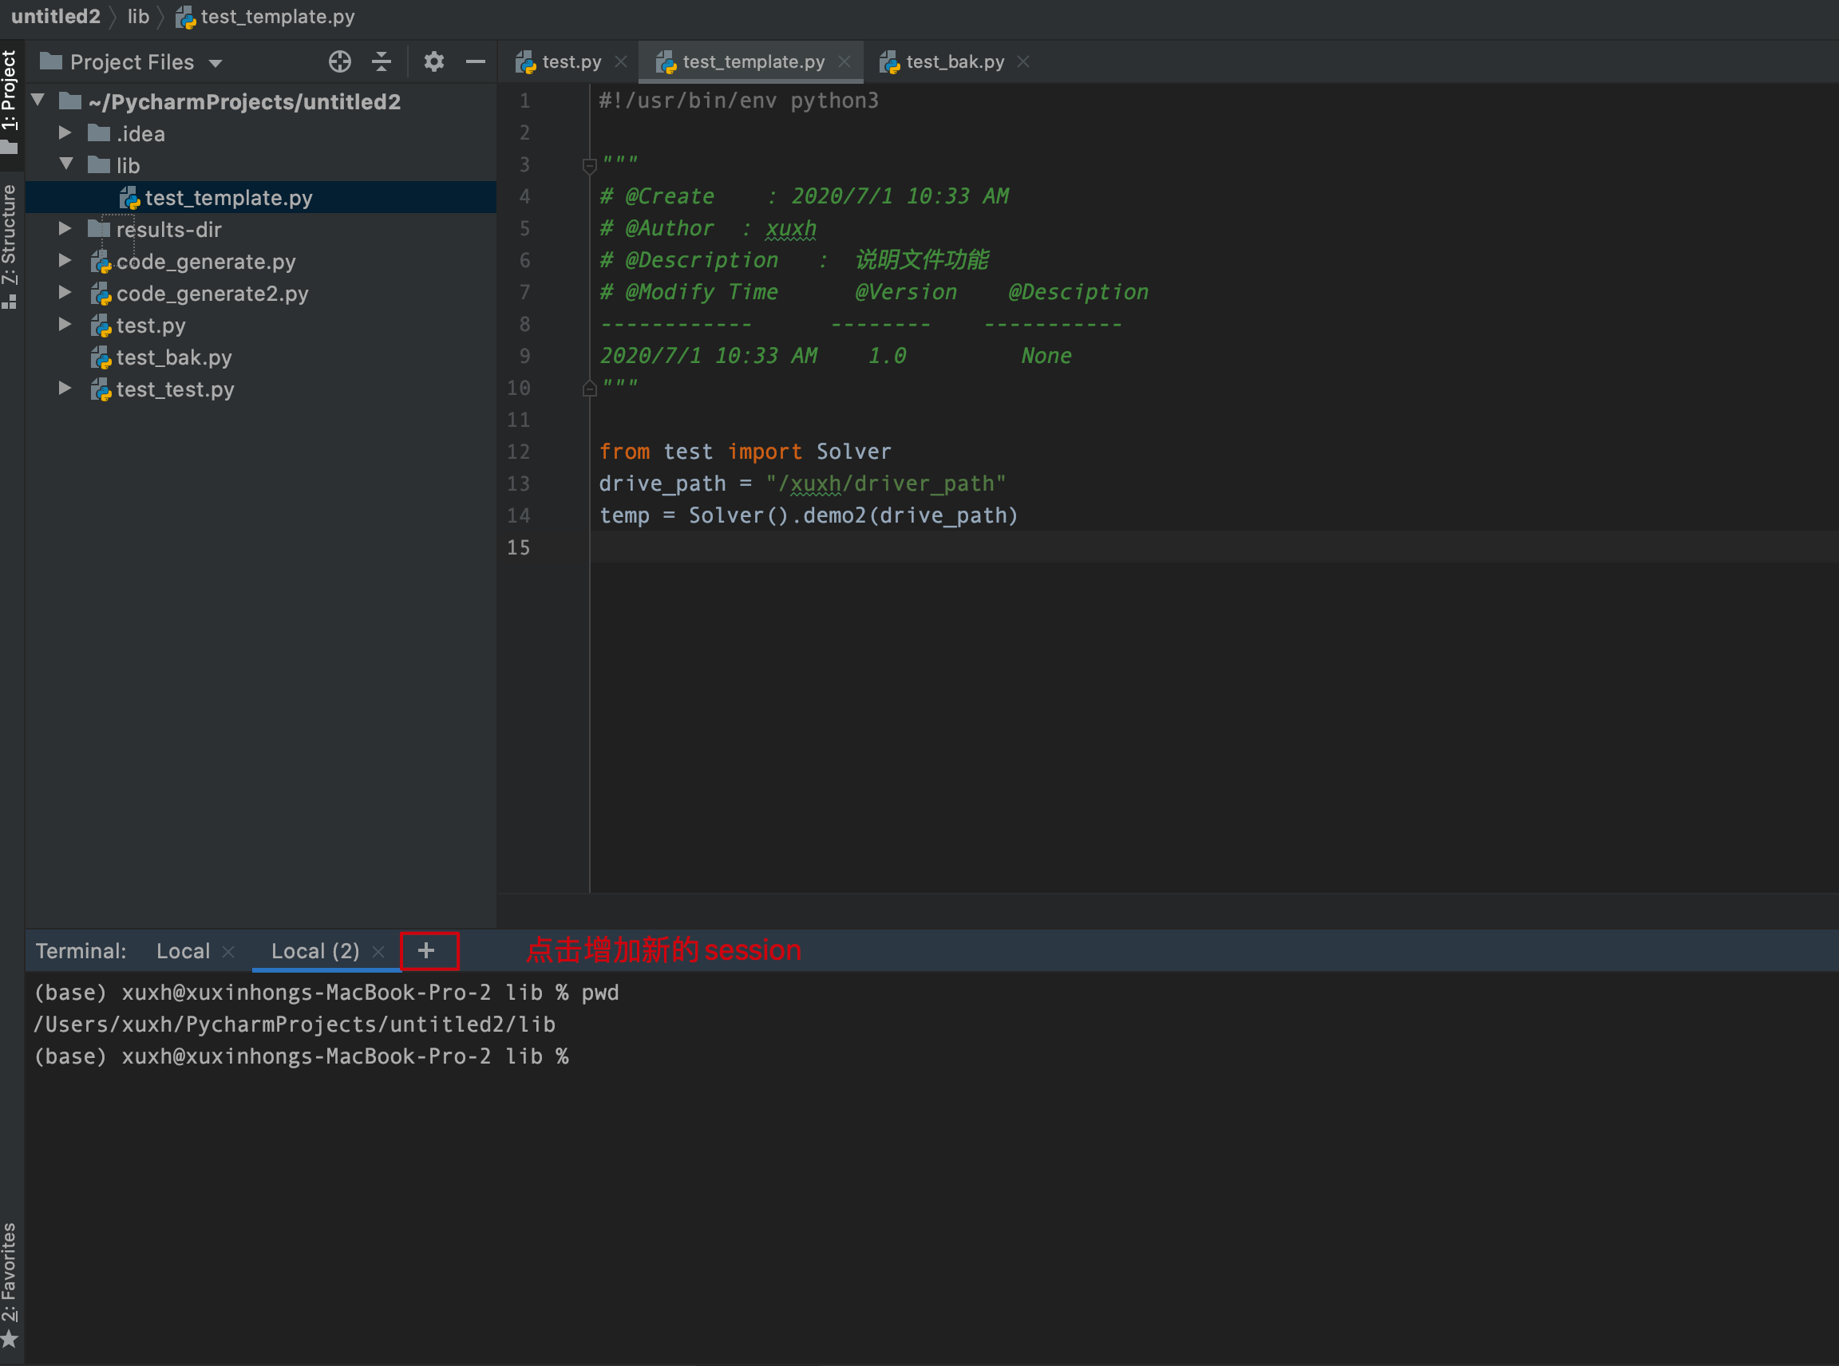Click the shebang line text python3
This screenshot has width=1839, height=1366.
[834, 101]
